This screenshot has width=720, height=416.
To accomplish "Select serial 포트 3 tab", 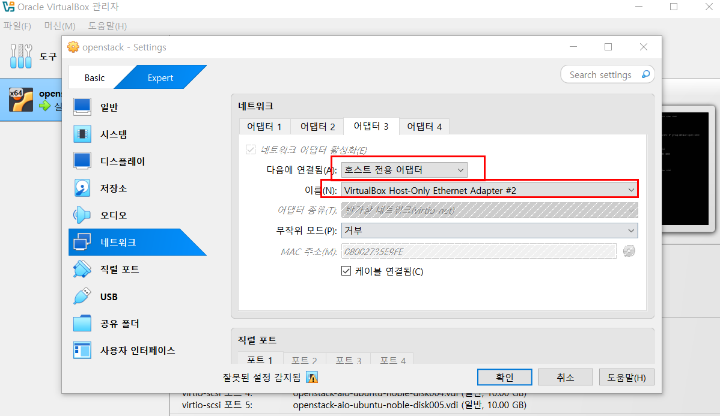I will click(x=348, y=360).
